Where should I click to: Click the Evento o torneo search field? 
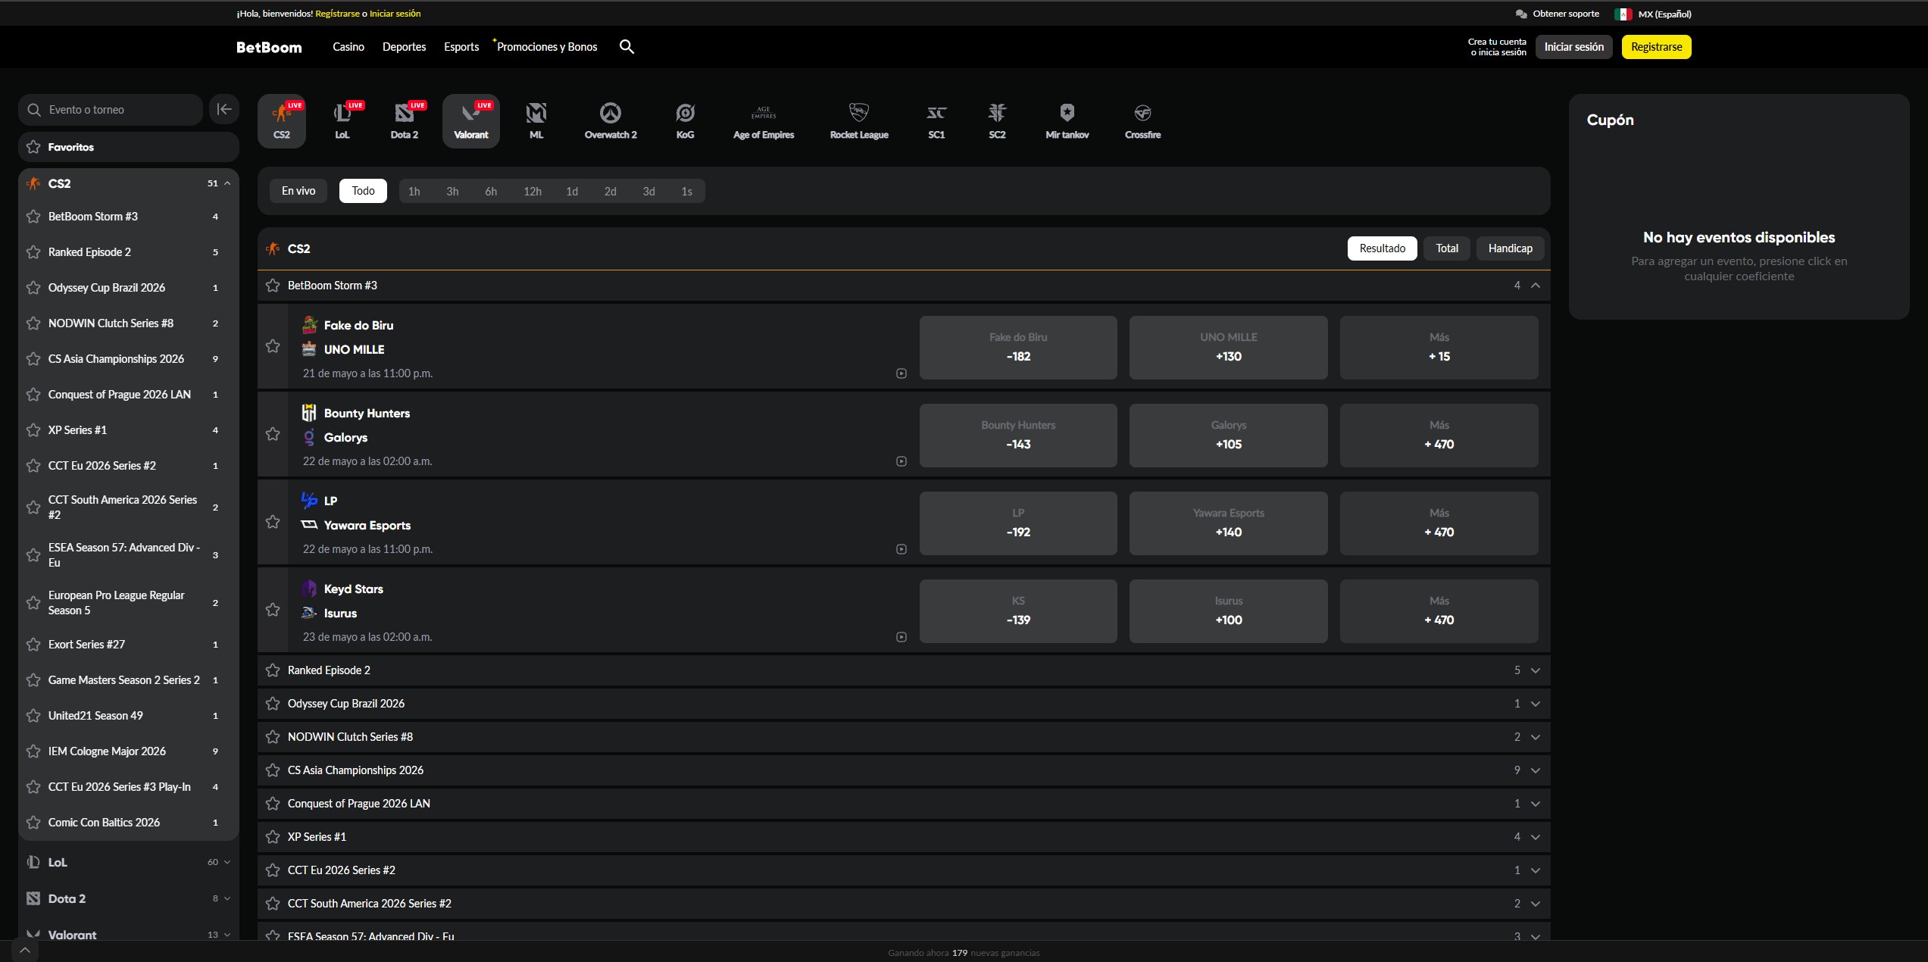(x=111, y=110)
